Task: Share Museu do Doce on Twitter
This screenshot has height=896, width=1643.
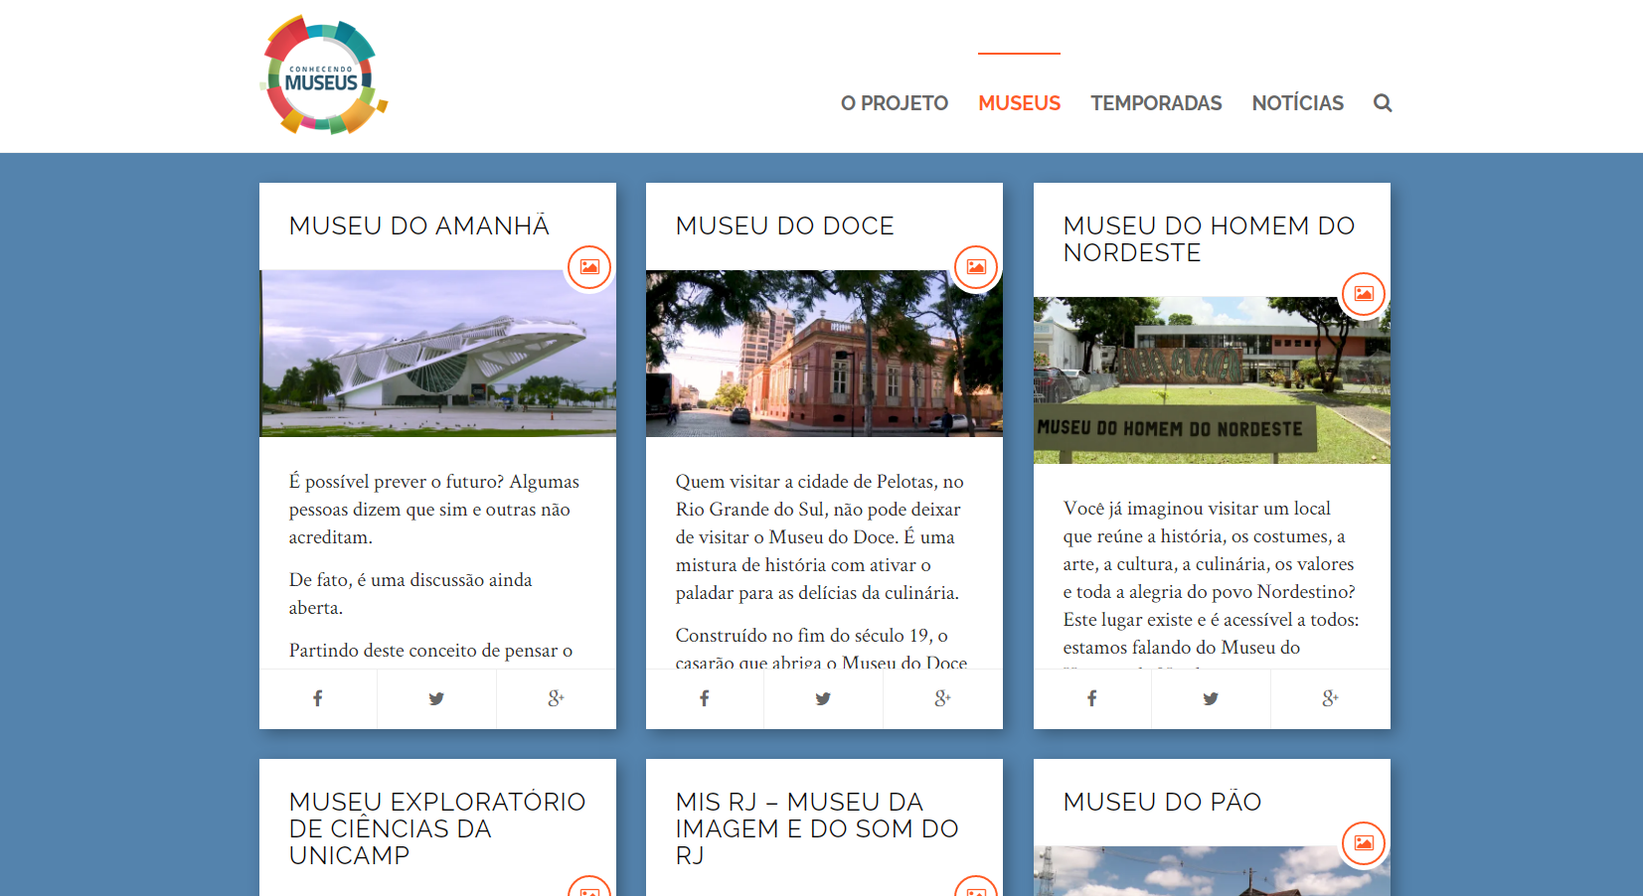Action: (823, 699)
